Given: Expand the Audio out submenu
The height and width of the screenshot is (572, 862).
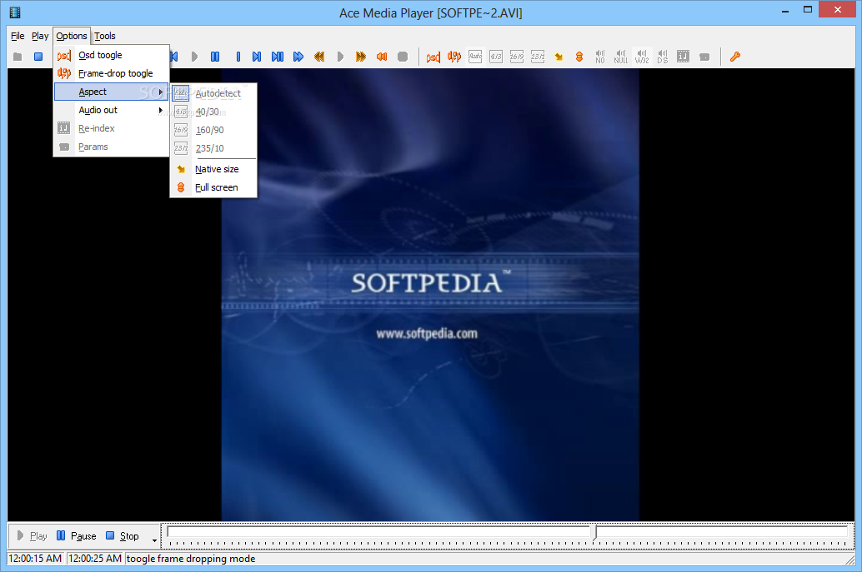Looking at the screenshot, I should coord(112,110).
